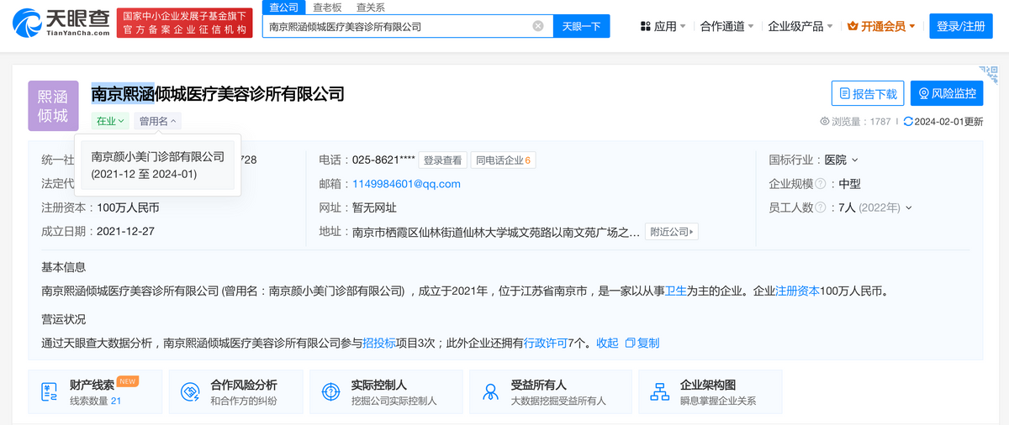The image size is (1009, 425).
Task: Expand the 在业 status dropdown
Action: [x=110, y=121]
